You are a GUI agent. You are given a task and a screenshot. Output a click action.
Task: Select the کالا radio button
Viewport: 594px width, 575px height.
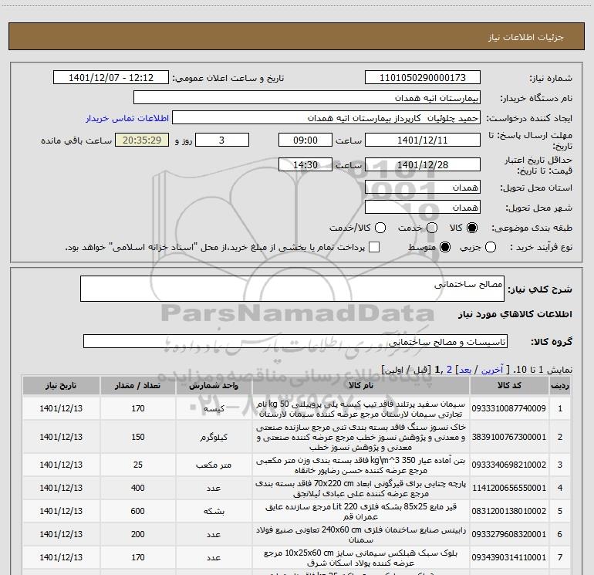[x=472, y=228]
